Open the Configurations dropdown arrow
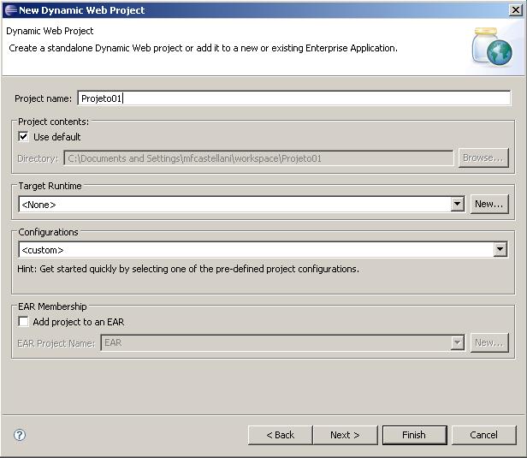This screenshot has height=458, width=527. (500, 250)
